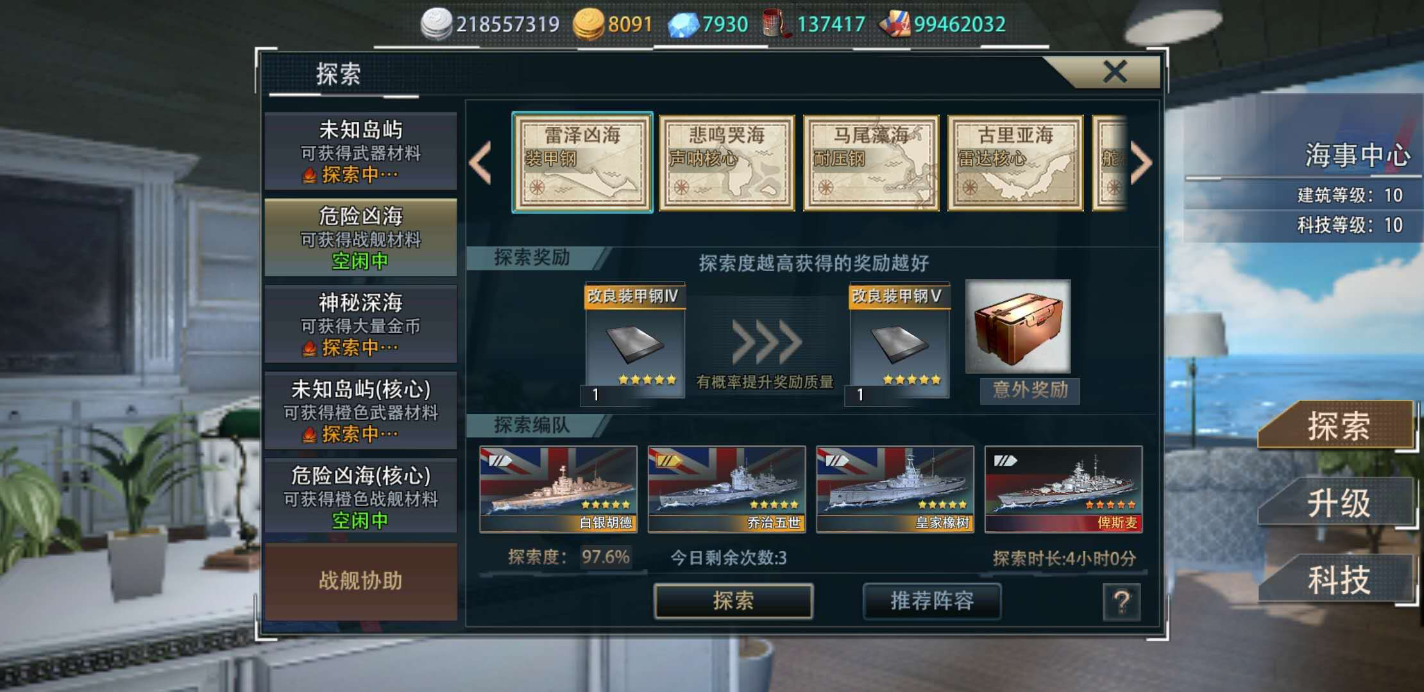Click the gold coin currency icon
Viewport: 1424px width, 692px height.
click(x=588, y=24)
